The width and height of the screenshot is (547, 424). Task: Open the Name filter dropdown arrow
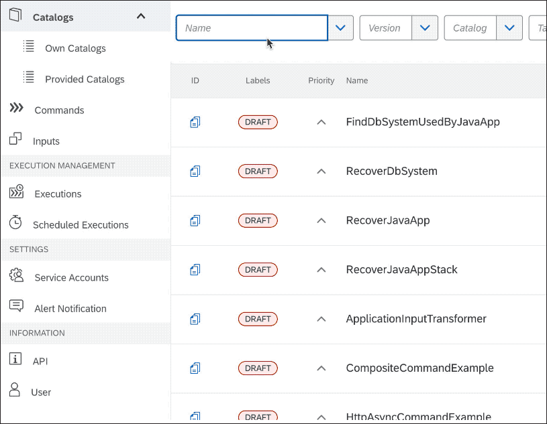[340, 28]
